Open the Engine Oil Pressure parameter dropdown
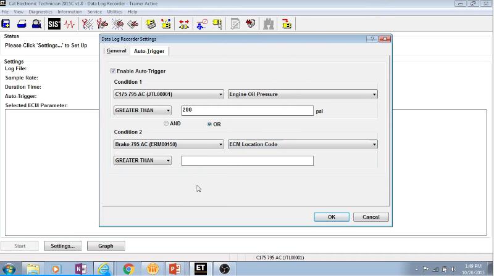The image size is (494, 276). point(302,94)
